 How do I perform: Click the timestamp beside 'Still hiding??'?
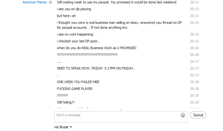tap(194, 102)
